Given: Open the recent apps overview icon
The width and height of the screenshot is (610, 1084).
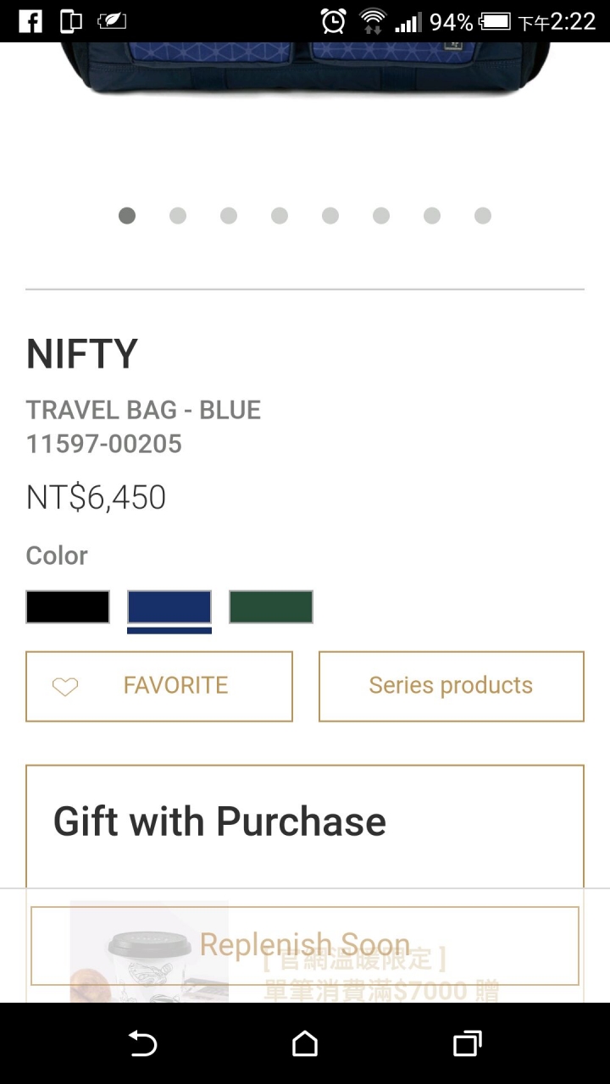Looking at the screenshot, I should point(468,1044).
